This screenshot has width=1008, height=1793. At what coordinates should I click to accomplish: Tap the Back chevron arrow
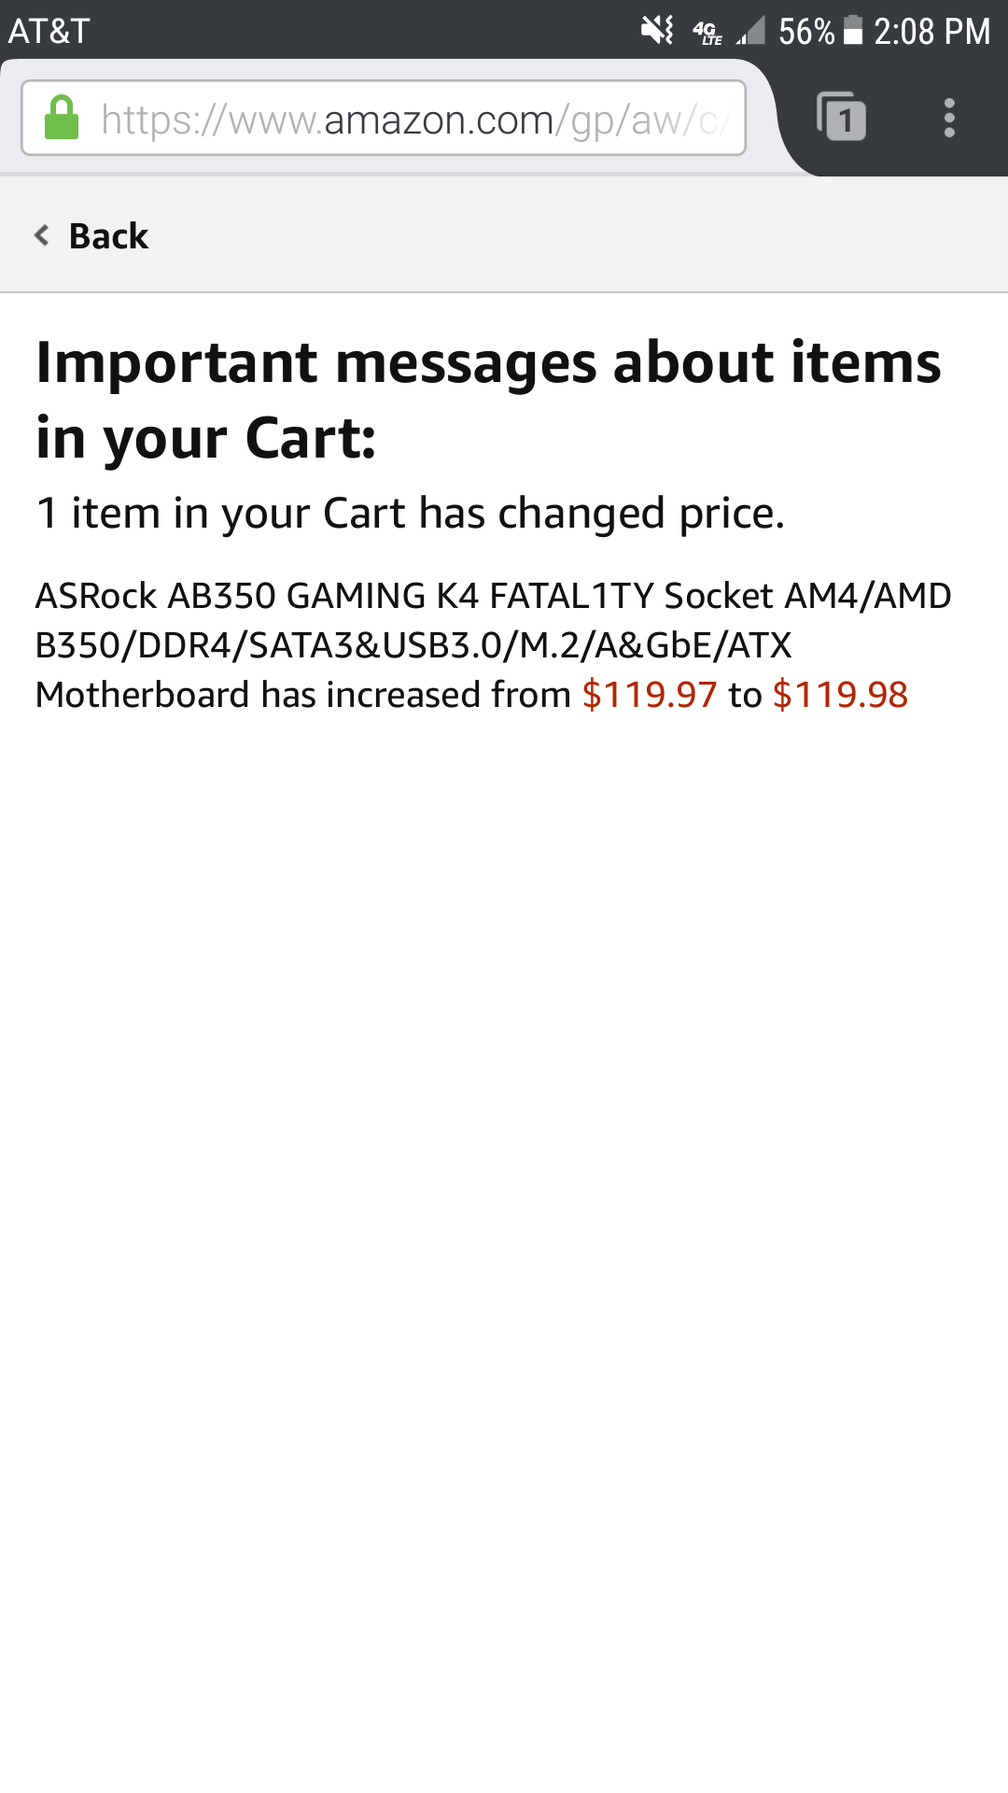(42, 235)
